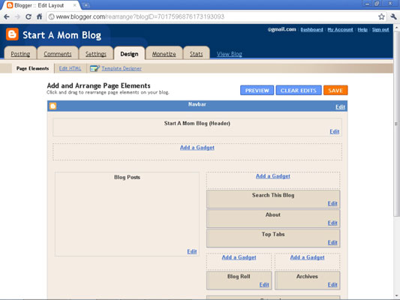Click the browser forward arrow

pyautogui.click(x=17, y=16)
